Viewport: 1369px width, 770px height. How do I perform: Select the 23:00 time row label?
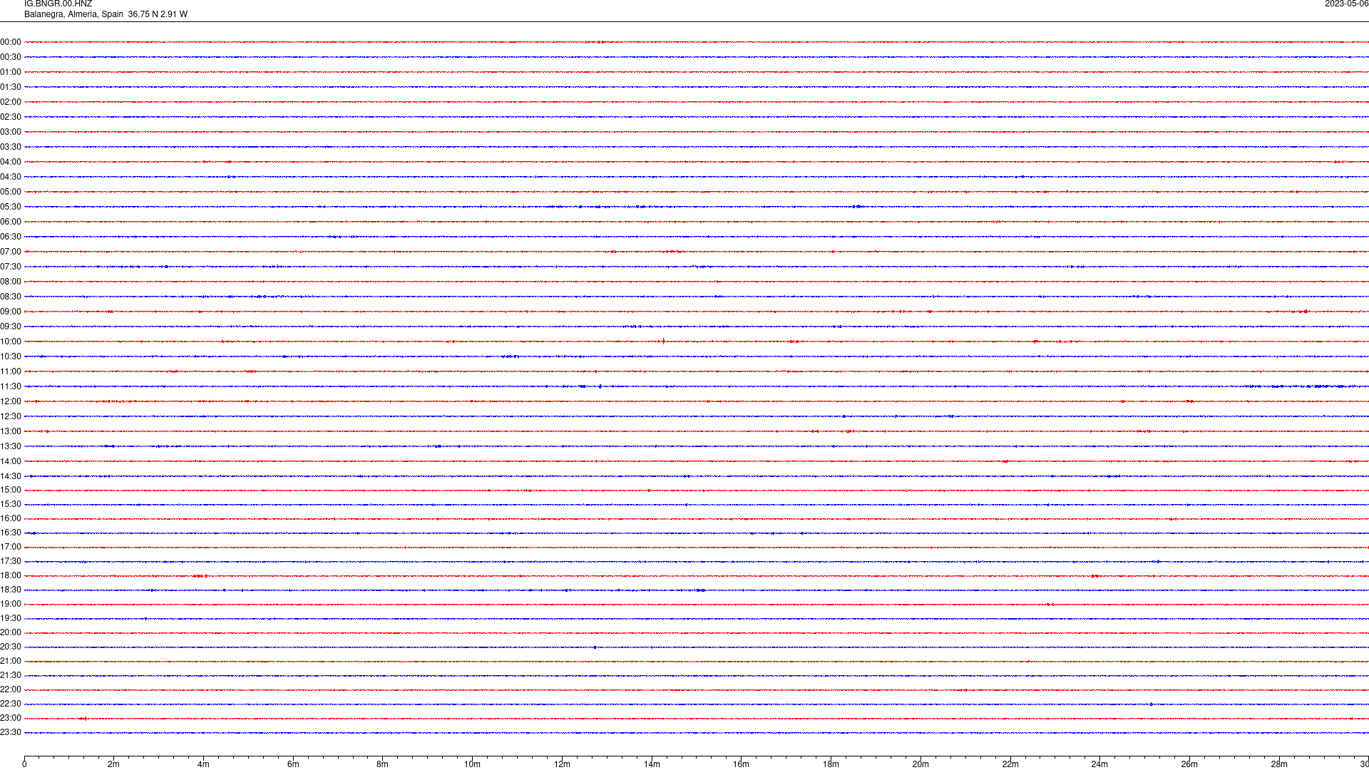pyautogui.click(x=11, y=718)
